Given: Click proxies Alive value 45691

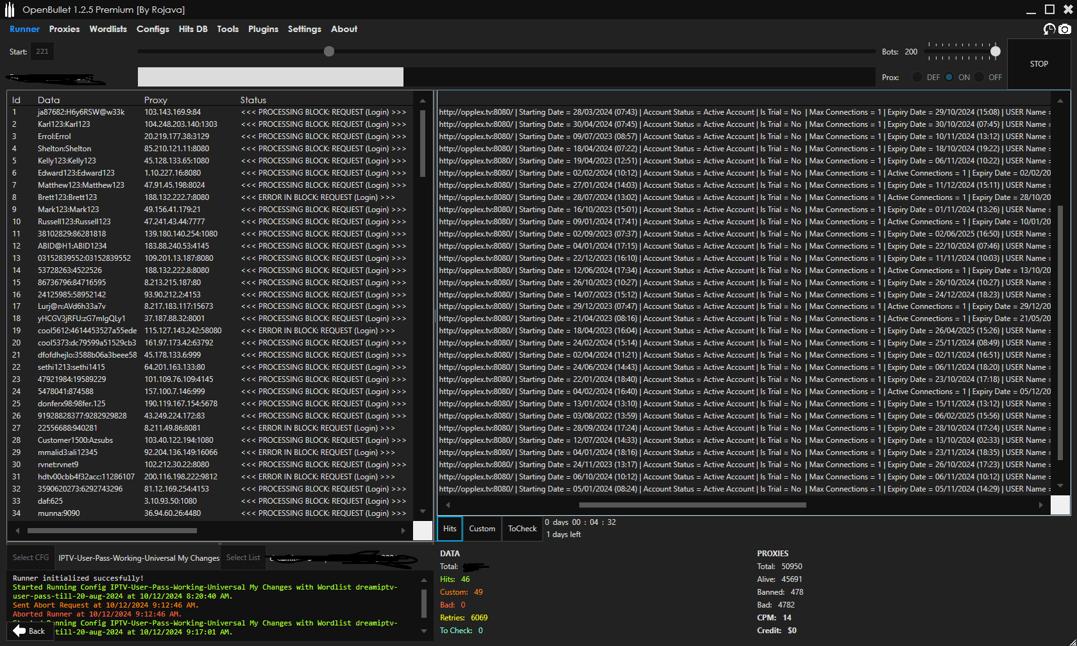Looking at the screenshot, I should click(792, 579).
